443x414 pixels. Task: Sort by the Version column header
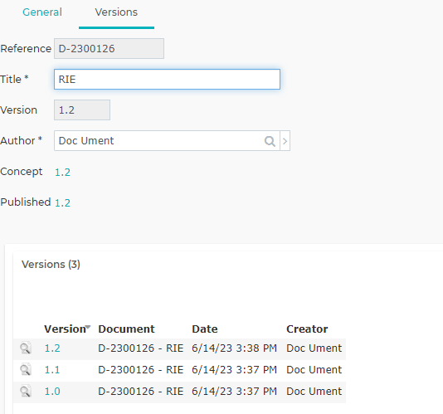(x=65, y=329)
